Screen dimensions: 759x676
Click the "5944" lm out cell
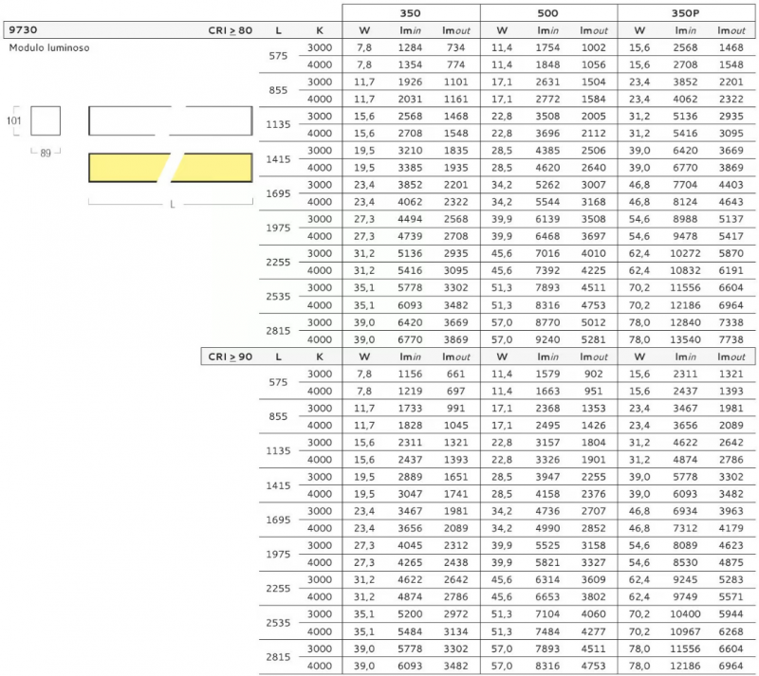point(731,614)
